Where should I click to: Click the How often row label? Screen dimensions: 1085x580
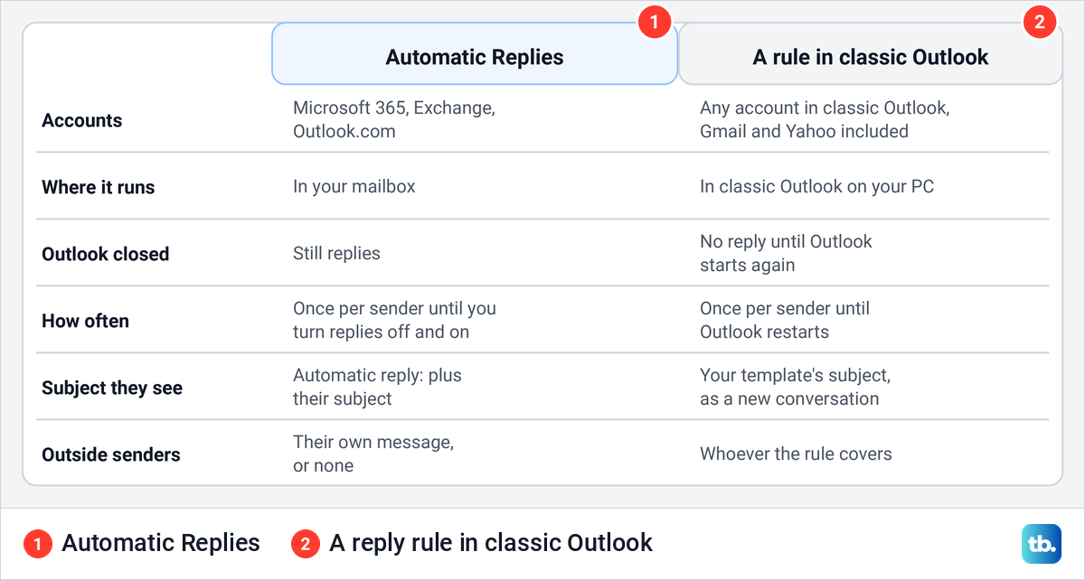coord(86,321)
